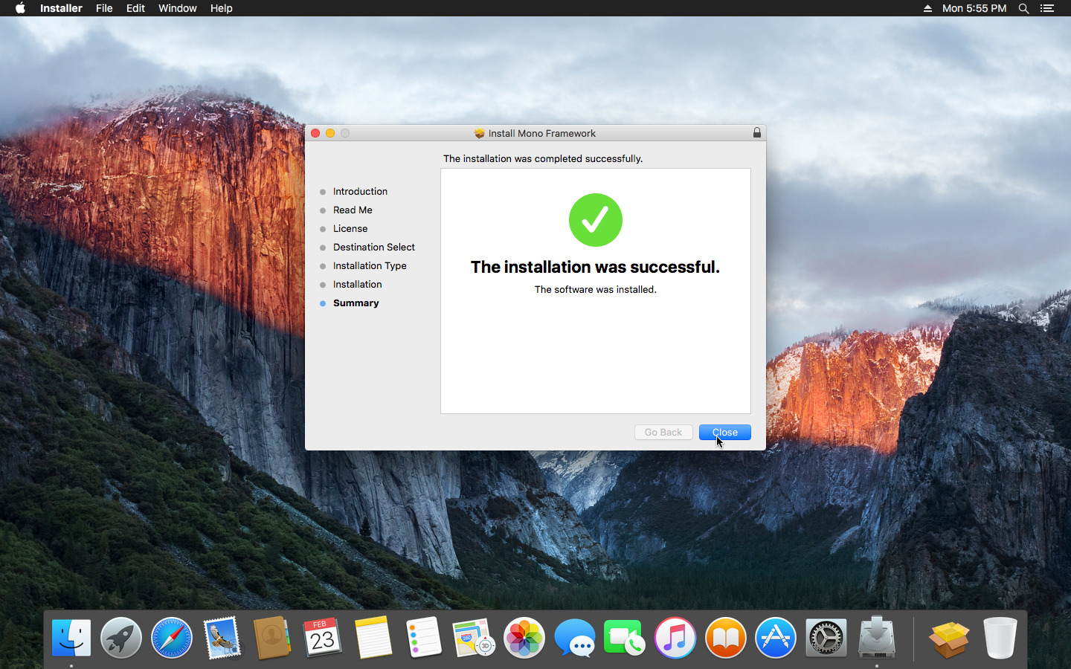1071x669 pixels.
Task: Click the Installer app icon in Dock
Action: (876, 638)
